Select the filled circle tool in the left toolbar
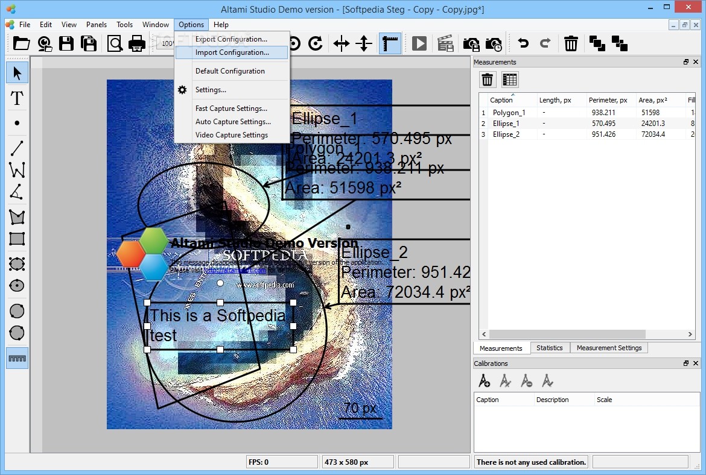 (x=17, y=311)
